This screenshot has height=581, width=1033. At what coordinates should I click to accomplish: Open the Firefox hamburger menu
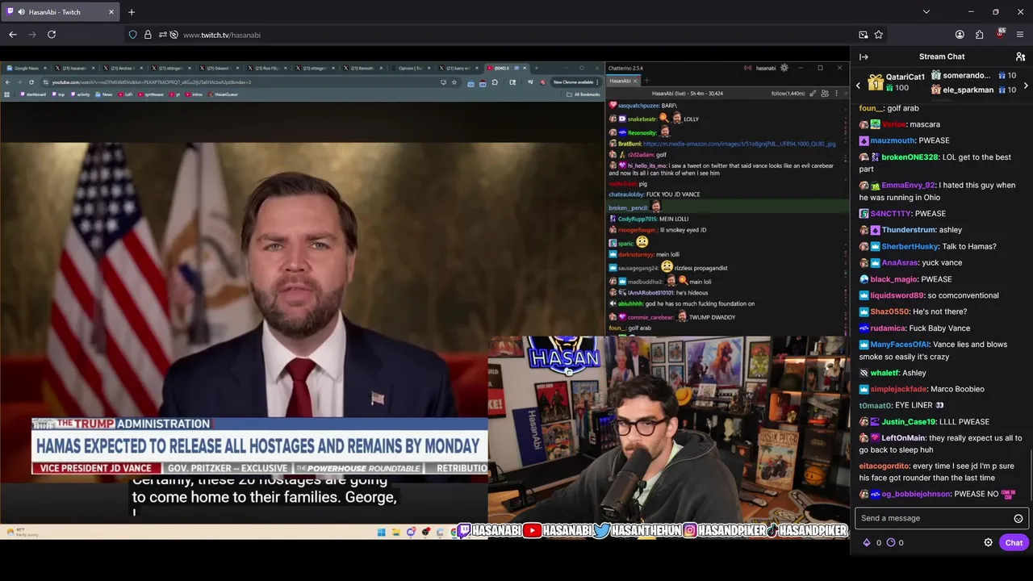point(1020,35)
